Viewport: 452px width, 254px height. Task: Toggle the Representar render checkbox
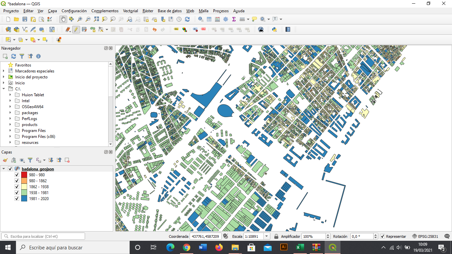coord(383,236)
